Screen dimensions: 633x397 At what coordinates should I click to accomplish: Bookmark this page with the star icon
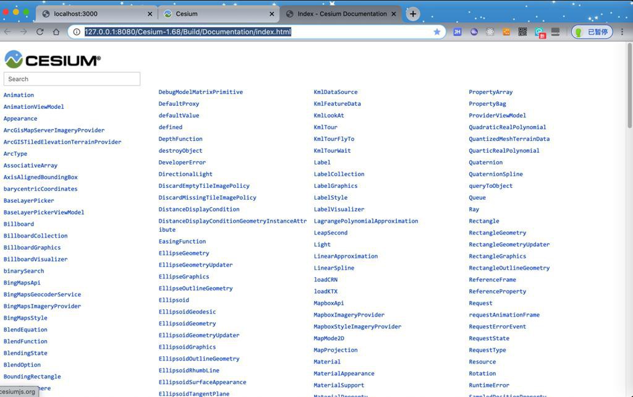point(437,32)
